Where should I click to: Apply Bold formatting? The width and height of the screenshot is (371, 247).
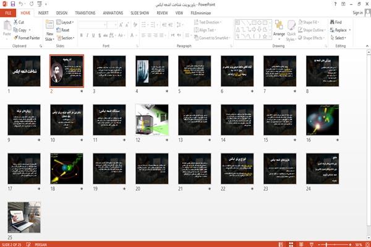pyautogui.click(x=82, y=35)
